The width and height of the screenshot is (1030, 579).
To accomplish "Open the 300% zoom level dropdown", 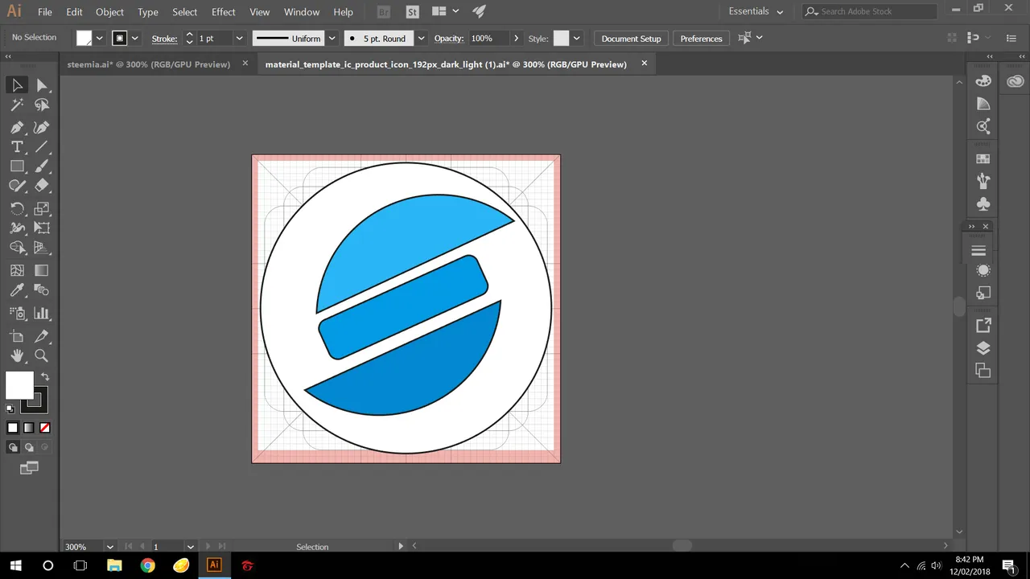I will tap(109, 547).
